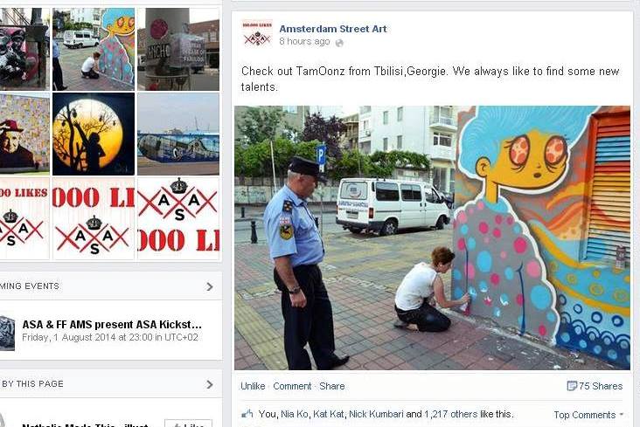Open the moon silhouette photo thumbnail
The width and height of the screenshot is (640, 427).
(x=94, y=134)
